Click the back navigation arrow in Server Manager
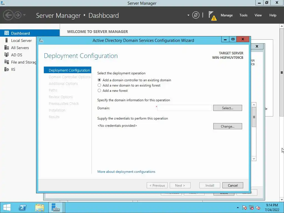Viewport: 284px width, 213px height. coord(8,15)
